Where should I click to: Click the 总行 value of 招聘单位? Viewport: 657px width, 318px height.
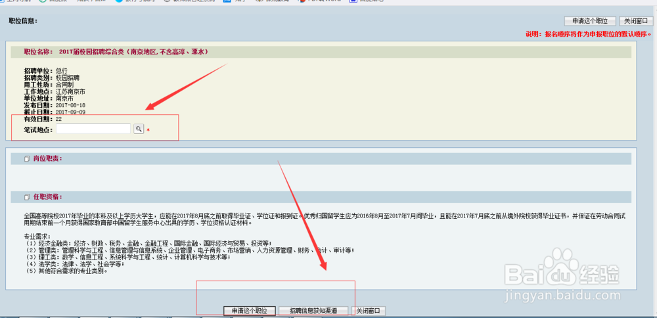[62, 71]
